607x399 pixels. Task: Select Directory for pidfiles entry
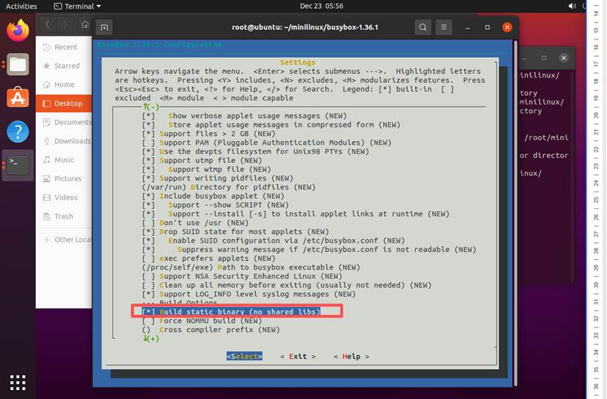pos(229,187)
